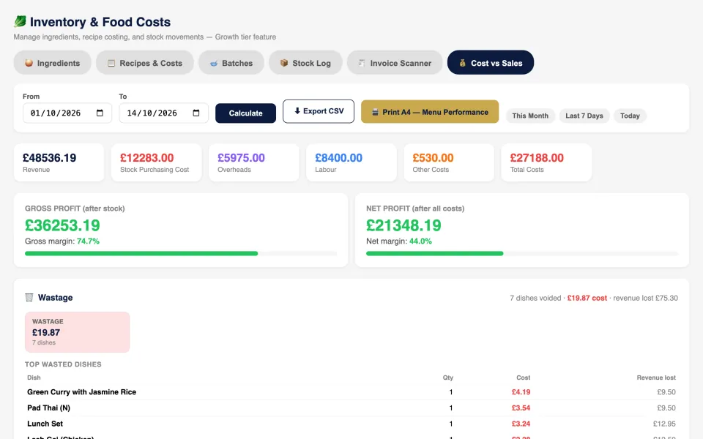Select the Cost vs Sales tab
This screenshot has width=703, height=439.
pos(491,63)
